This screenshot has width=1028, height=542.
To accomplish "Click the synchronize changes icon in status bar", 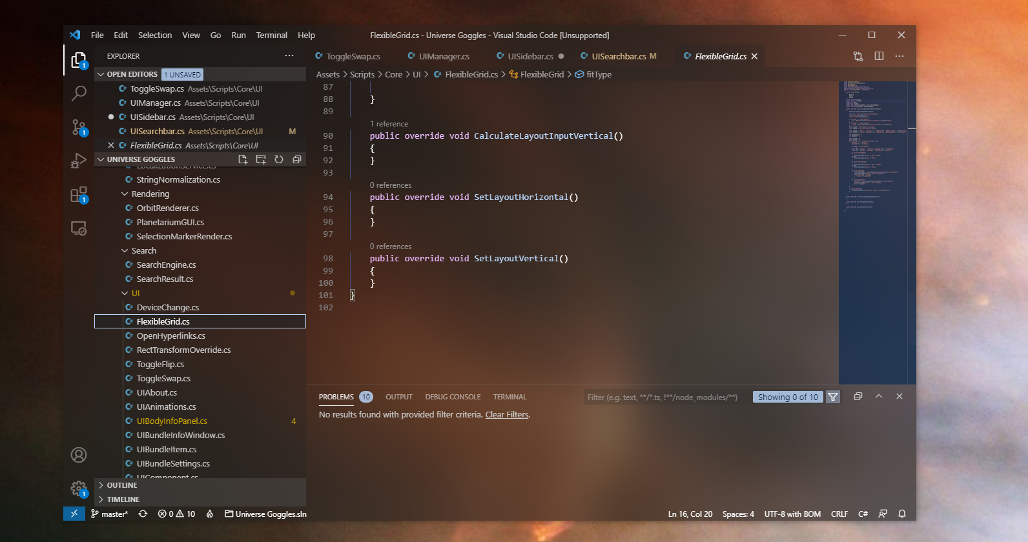I will coord(143,514).
